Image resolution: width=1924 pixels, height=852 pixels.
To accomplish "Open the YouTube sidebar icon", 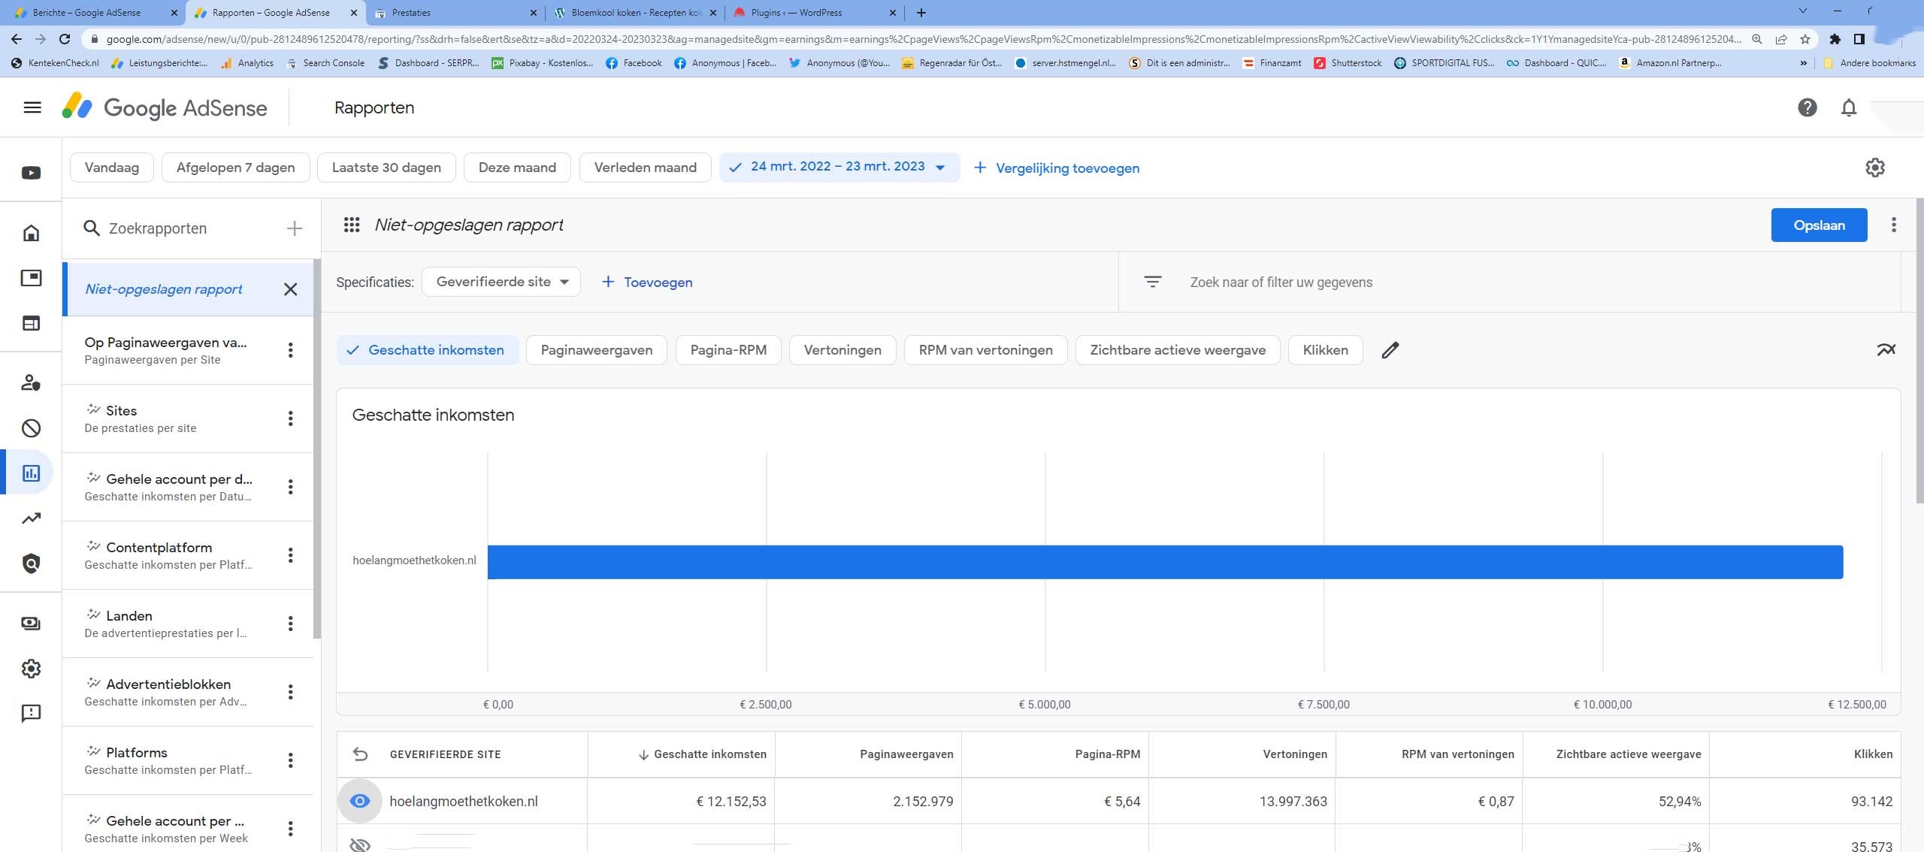I will (31, 173).
